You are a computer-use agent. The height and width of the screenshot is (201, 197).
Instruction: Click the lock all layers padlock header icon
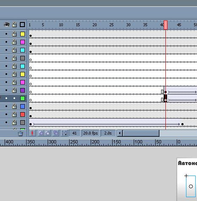point(14,25)
